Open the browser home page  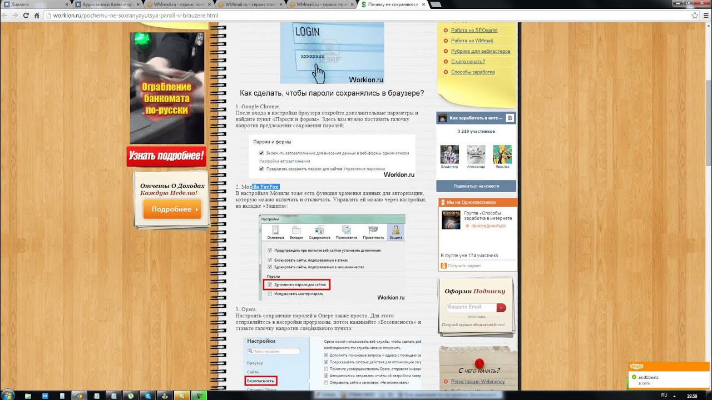(x=37, y=16)
